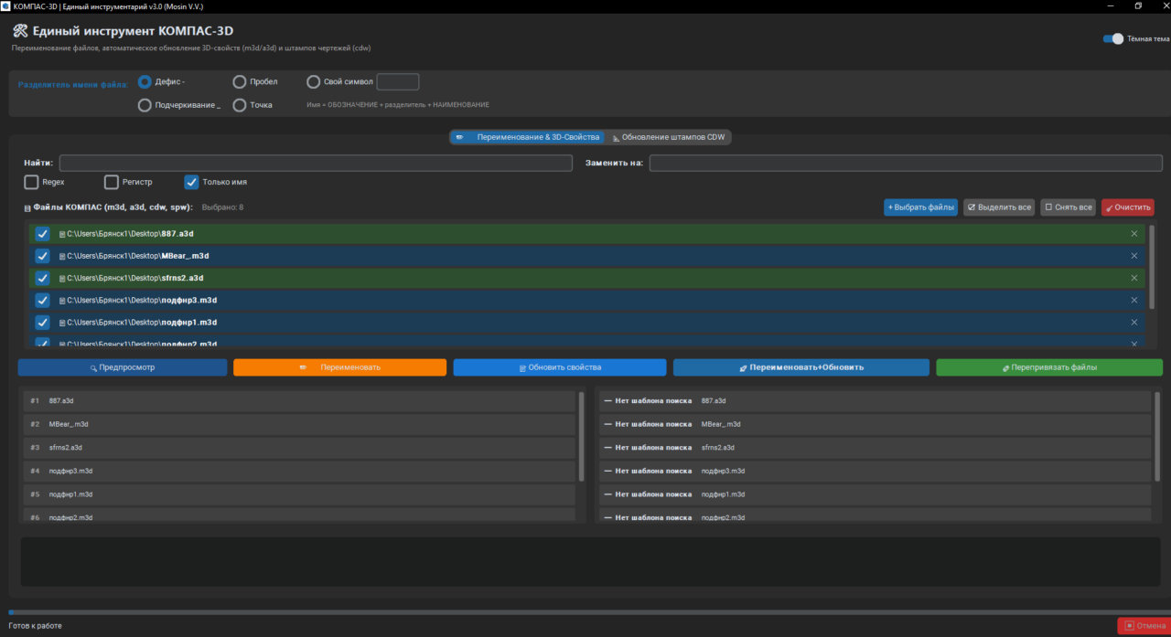Screen dimensions: 1171x637
Task: Click the Выделить все button
Action: [x=999, y=207]
